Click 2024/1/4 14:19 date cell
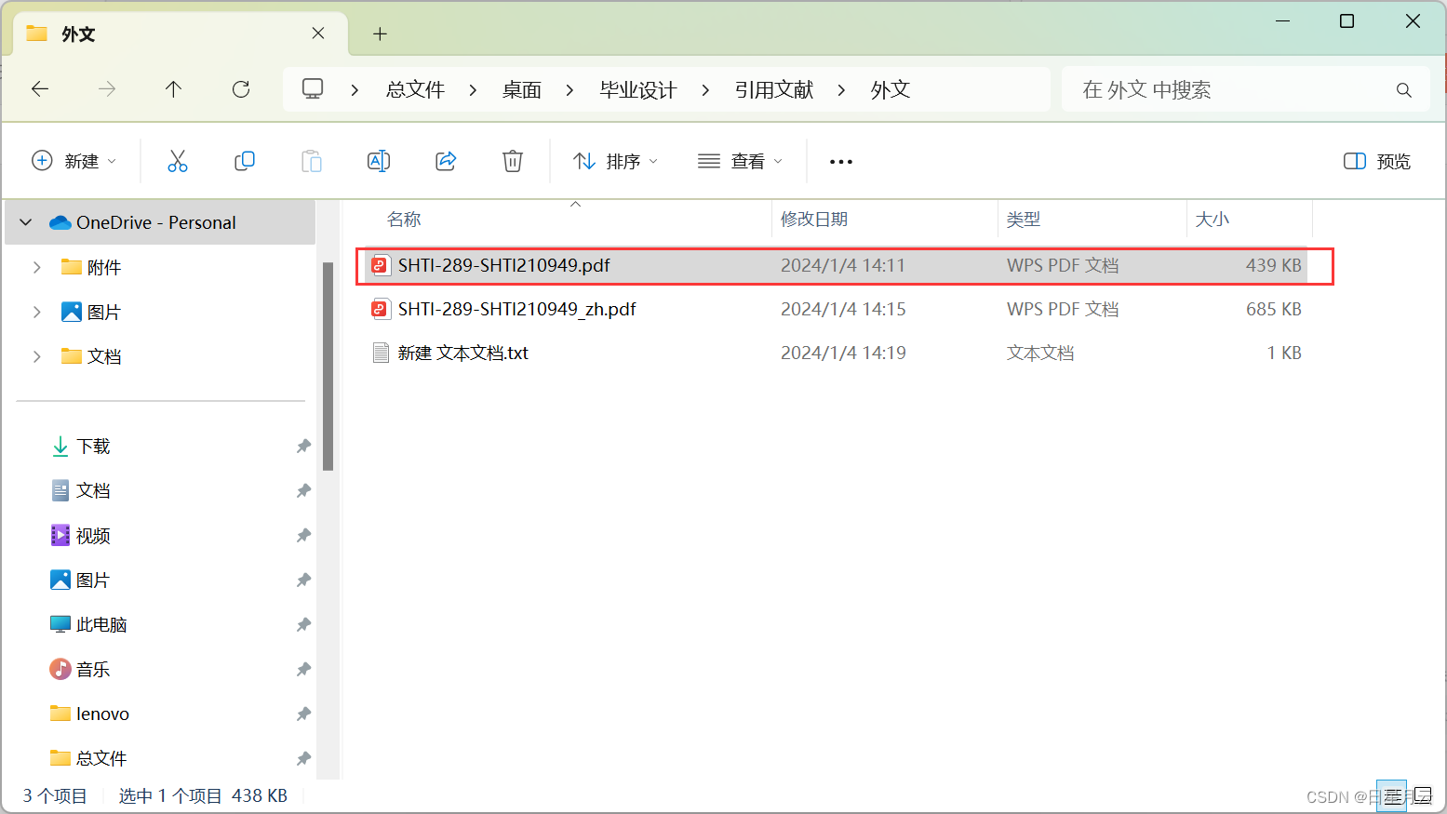Viewport: 1447px width, 814px height. click(x=843, y=353)
